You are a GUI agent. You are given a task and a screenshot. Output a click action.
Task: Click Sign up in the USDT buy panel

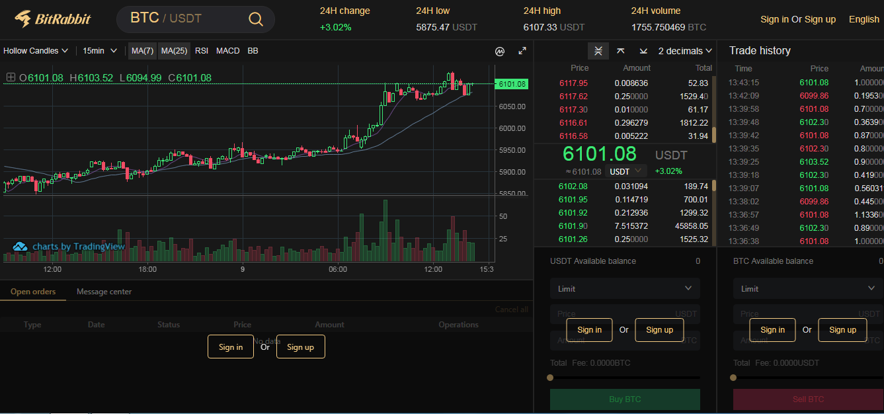pyautogui.click(x=659, y=330)
